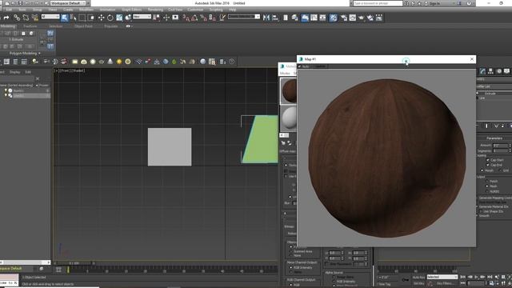The height and width of the screenshot is (288, 512).
Task: Toggle the Angle Snap icon
Action: (194, 18)
